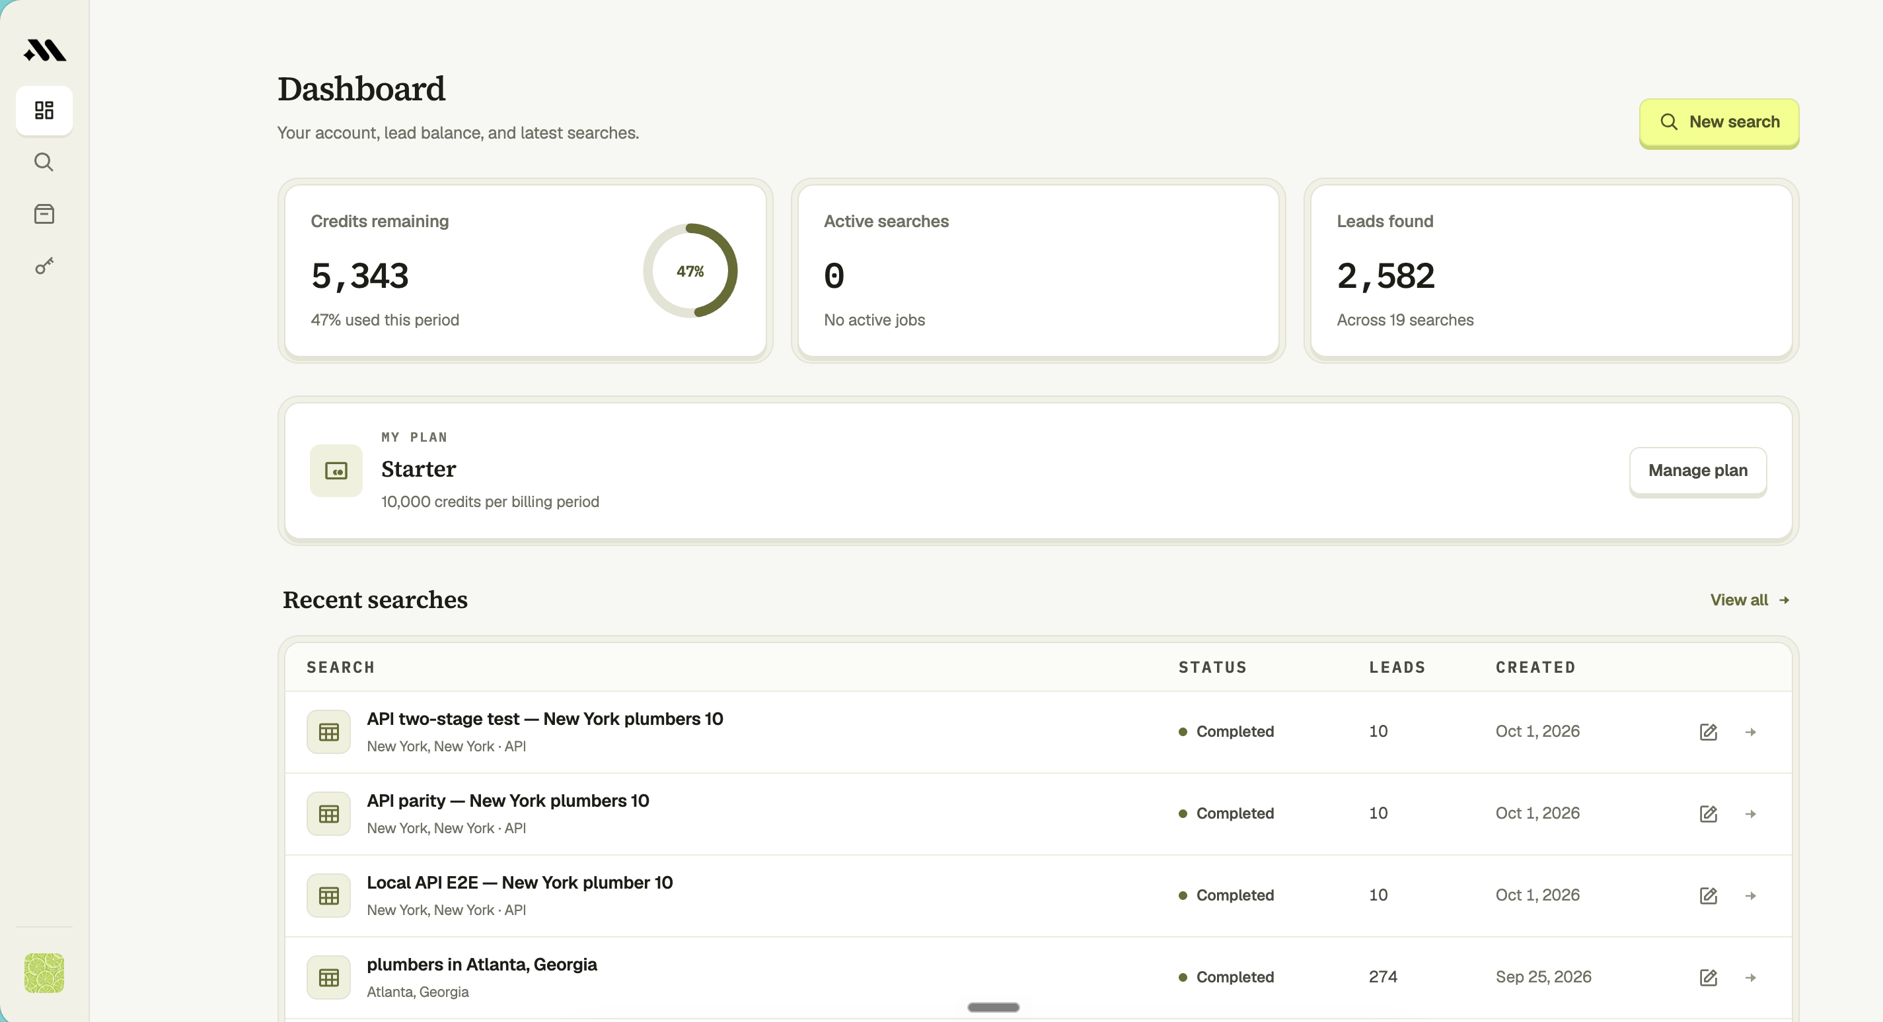Screen dimensions: 1883x1022
Task: Click the LEADS column header
Action: [1397, 667]
